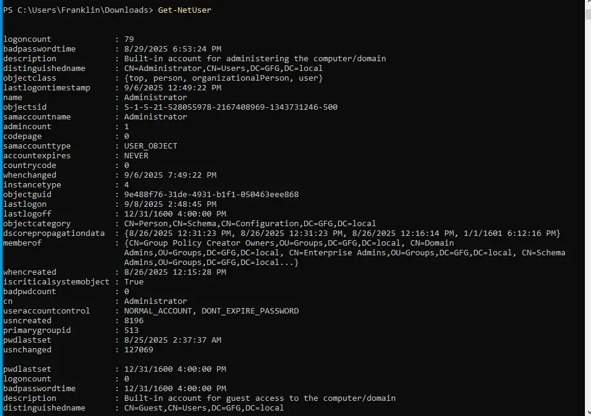Viewport: 591px width, 416px height.
Task: Click the logoncount value 79
Action: coord(129,39)
